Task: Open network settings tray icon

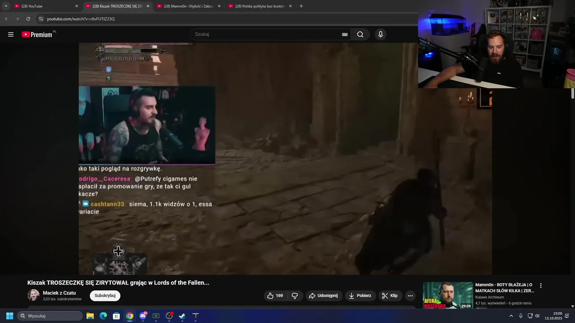Action: pyautogui.click(x=530, y=316)
